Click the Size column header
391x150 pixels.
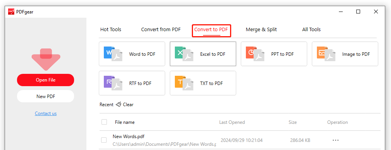[293, 122]
